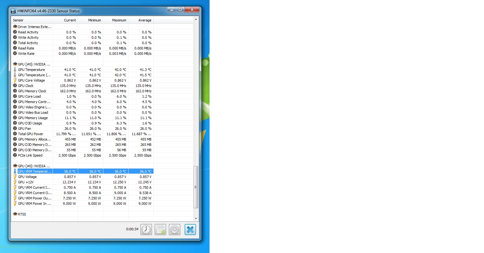Select the GPU VRM Current O... row
Viewport: 484px width, 253px height.
[82, 193]
